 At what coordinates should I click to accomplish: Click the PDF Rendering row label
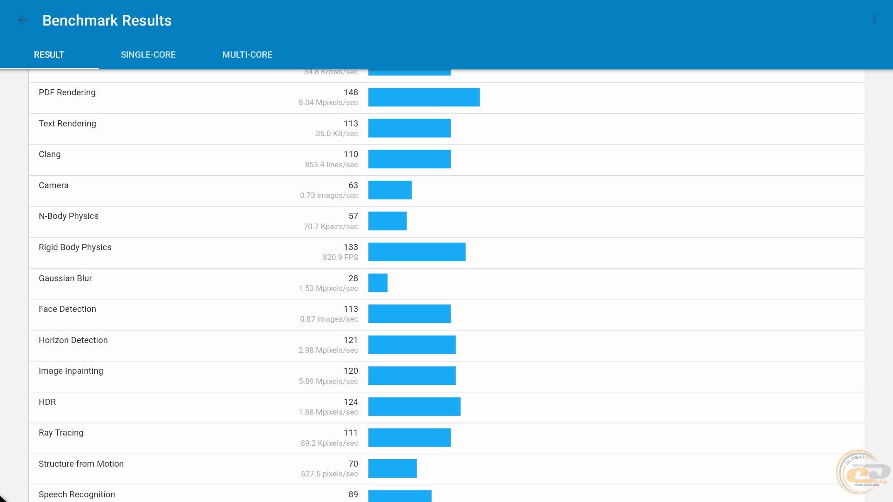[x=67, y=92]
